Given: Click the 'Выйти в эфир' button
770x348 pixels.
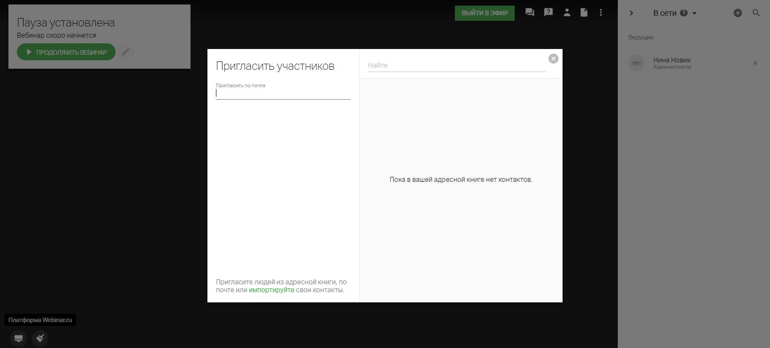Looking at the screenshot, I should point(484,13).
